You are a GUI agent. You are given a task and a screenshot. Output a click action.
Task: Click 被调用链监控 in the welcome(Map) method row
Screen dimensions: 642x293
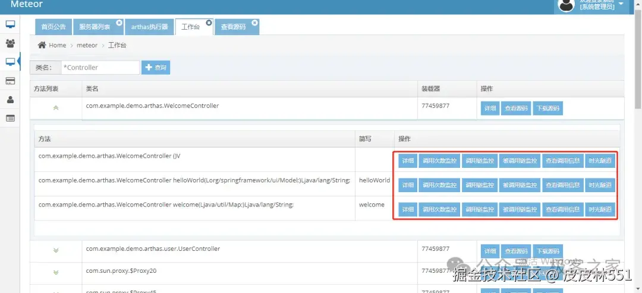point(520,209)
